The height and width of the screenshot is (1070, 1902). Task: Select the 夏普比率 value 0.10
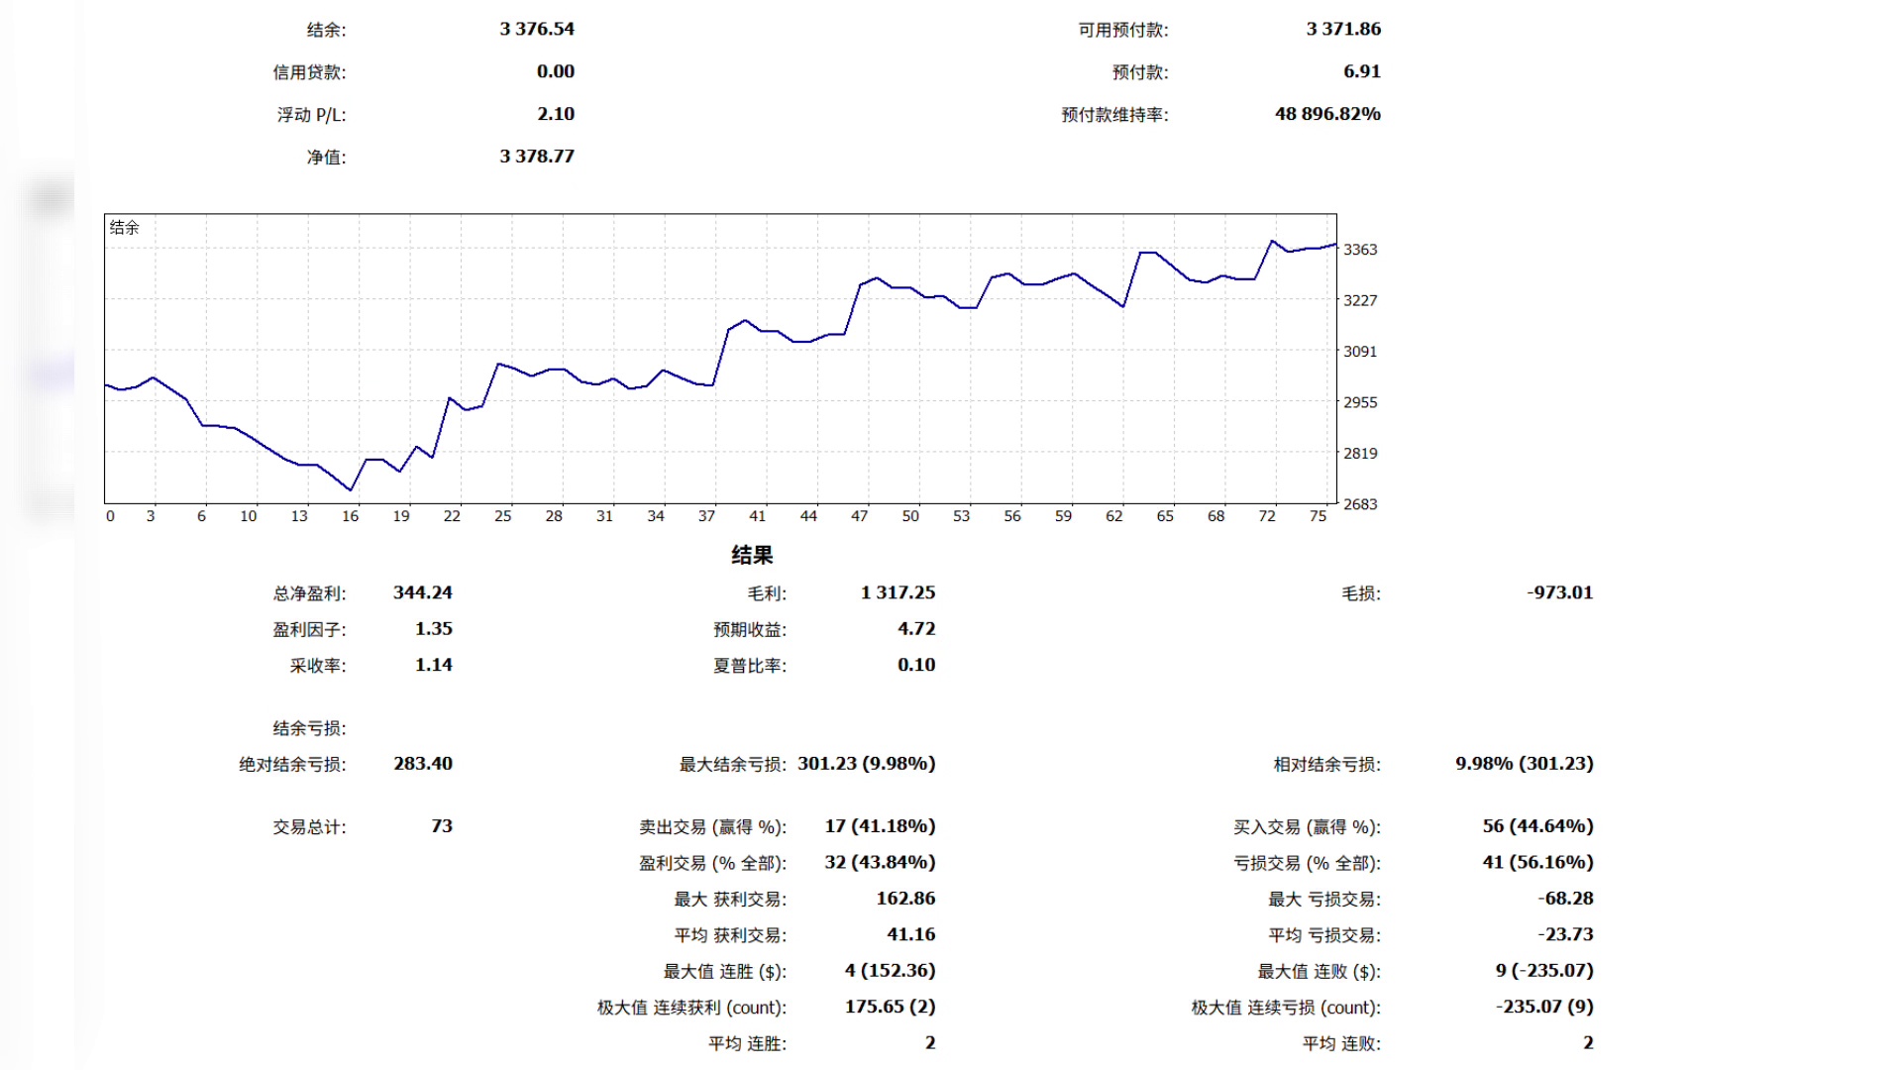point(916,665)
